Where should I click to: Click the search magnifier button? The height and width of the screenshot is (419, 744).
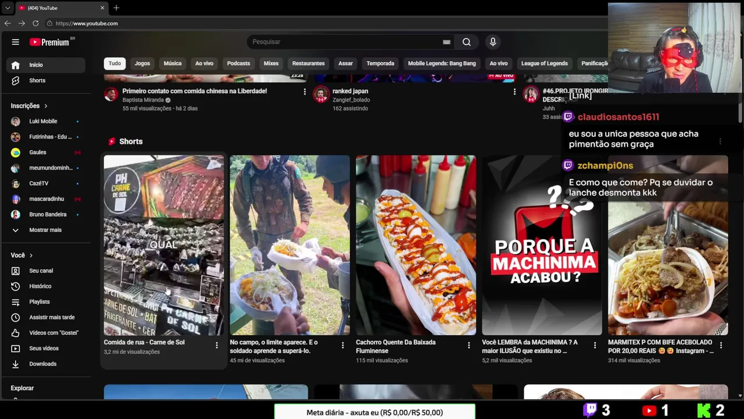(x=466, y=42)
